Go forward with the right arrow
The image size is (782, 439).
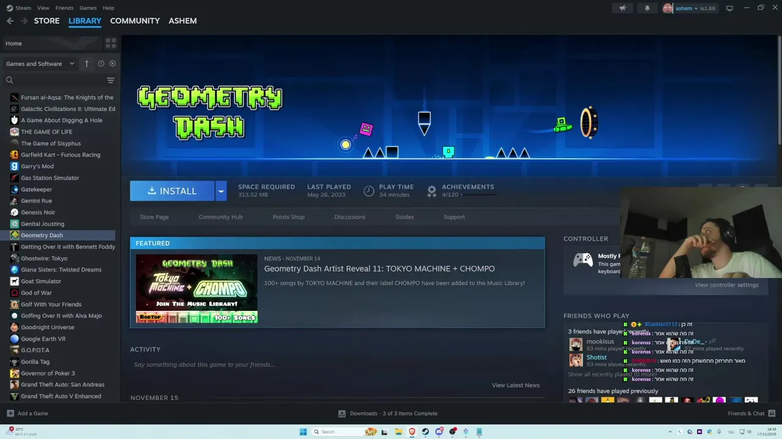(x=24, y=21)
